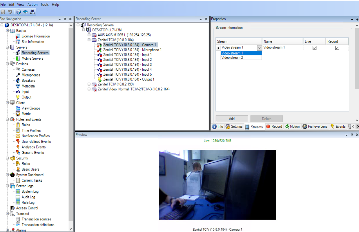Switch to the Fisheye Lens tab

coord(315,127)
